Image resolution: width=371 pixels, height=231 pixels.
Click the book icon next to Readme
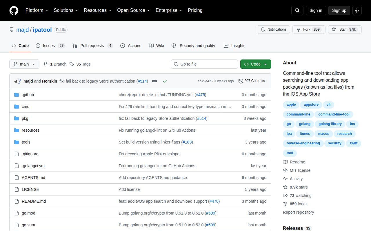tap(285, 162)
